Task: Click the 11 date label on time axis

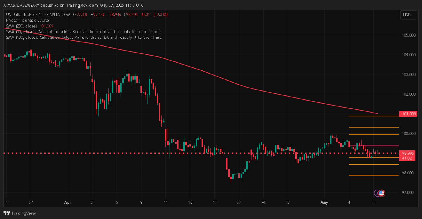Action: click(x=166, y=202)
